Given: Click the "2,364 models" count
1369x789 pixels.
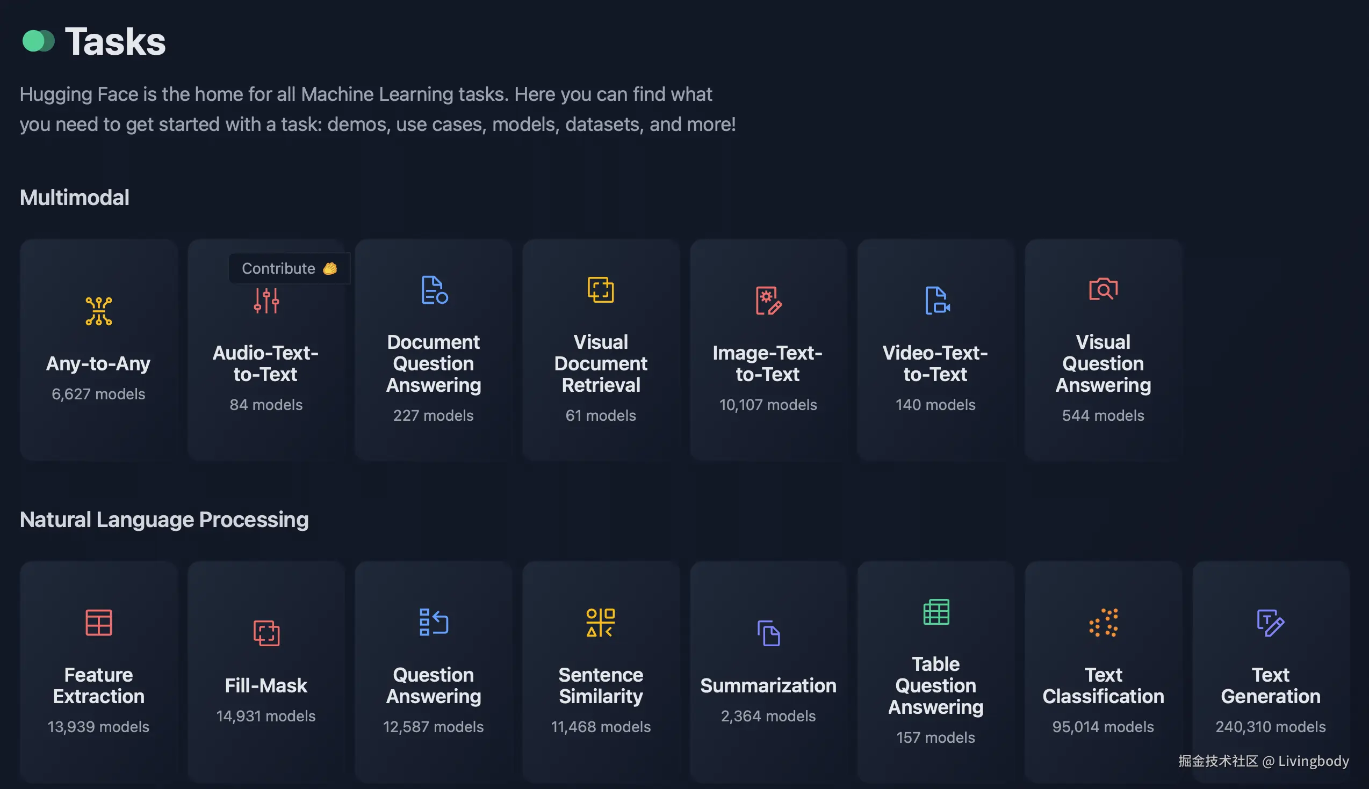Looking at the screenshot, I should click(x=768, y=716).
